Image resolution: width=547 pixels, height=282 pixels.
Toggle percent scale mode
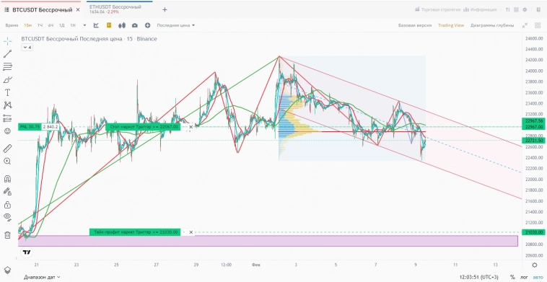(x=512, y=277)
